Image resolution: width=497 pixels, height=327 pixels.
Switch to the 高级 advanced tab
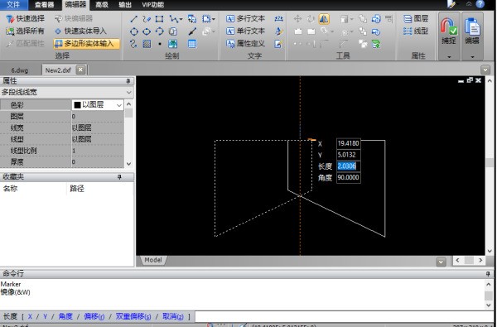pyautogui.click(x=102, y=4)
